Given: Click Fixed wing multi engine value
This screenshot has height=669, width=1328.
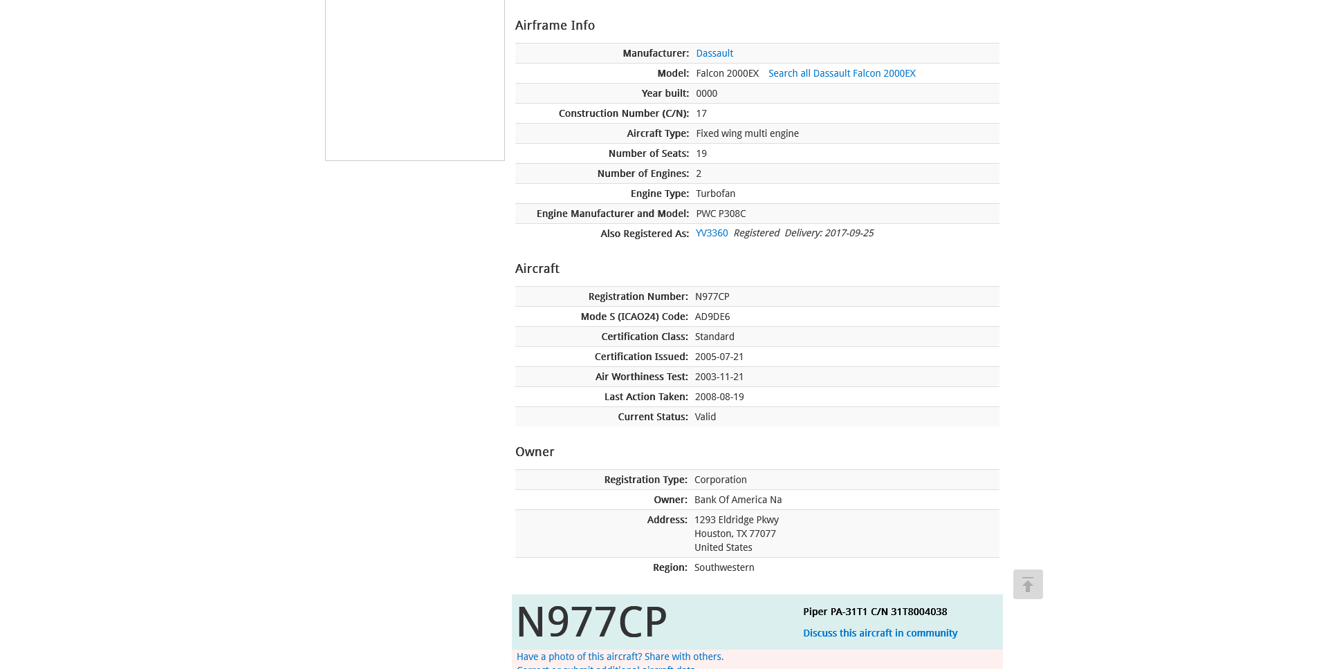Looking at the screenshot, I should coord(747,133).
